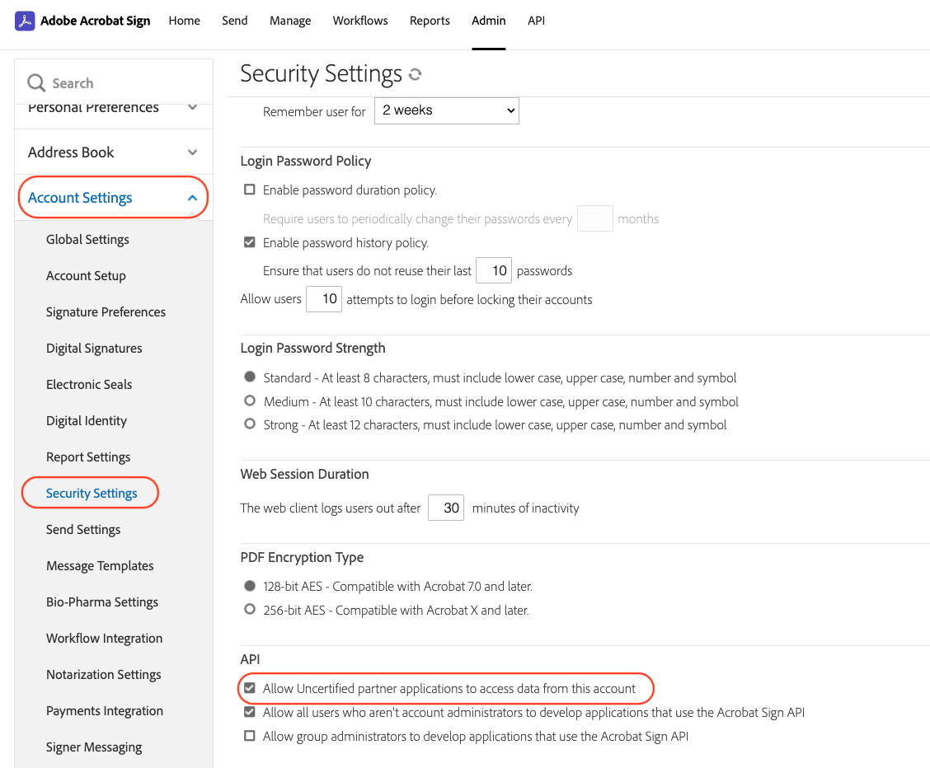Viewport: 930px width, 768px height.
Task: Click the web session minutes field
Action: tap(446, 508)
